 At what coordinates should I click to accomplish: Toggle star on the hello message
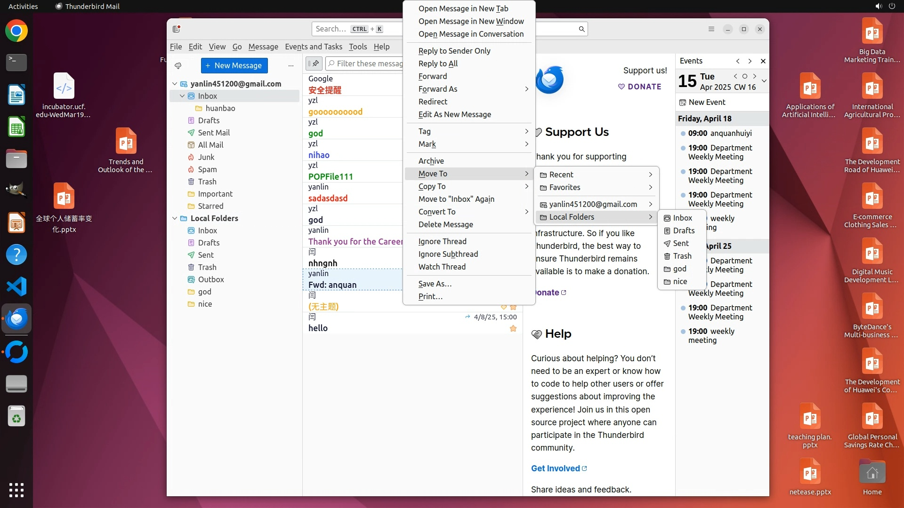(513, 328)
